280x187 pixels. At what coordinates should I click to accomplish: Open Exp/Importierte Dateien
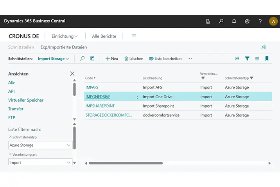tap(64, 47)
